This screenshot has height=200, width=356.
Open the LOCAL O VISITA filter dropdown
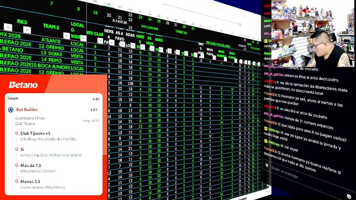pyautogui.click(x=83, y=38)
